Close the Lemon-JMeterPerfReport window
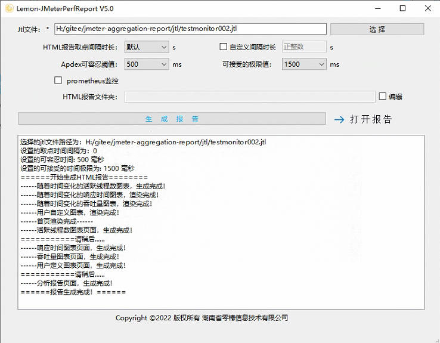 [x=427, y=8]
